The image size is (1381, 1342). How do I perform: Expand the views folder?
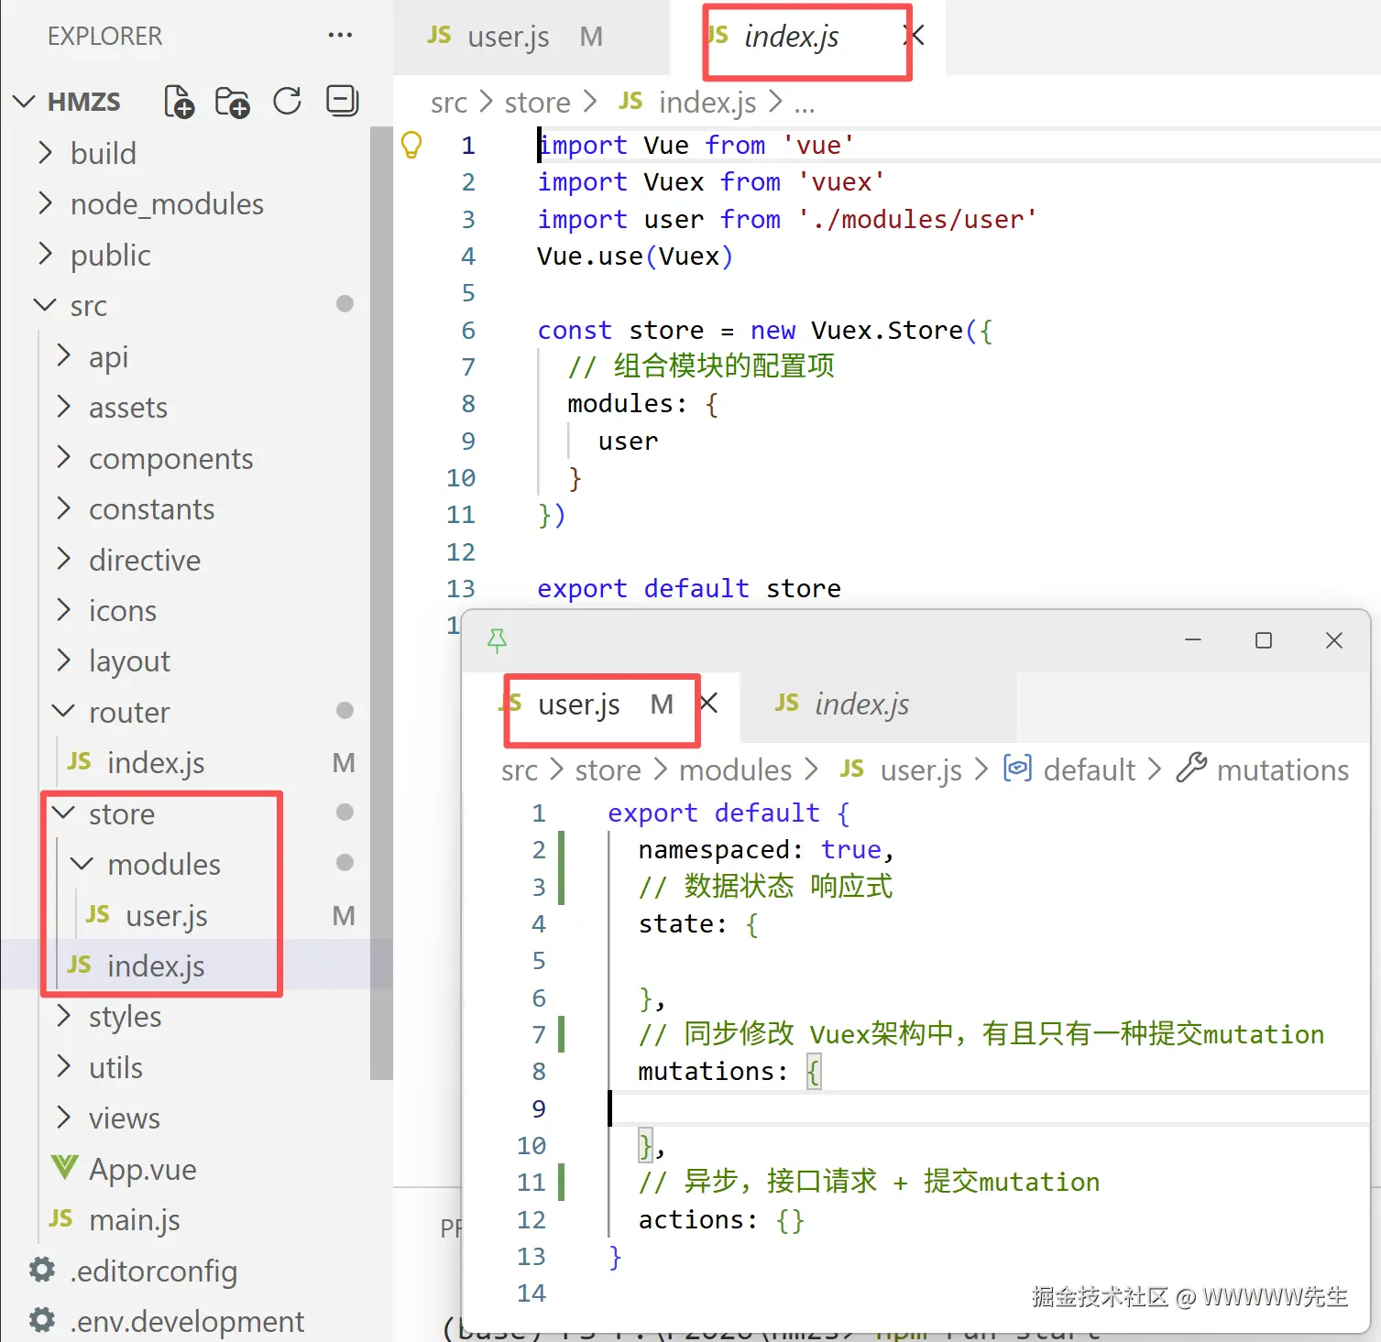[63, 1118]
